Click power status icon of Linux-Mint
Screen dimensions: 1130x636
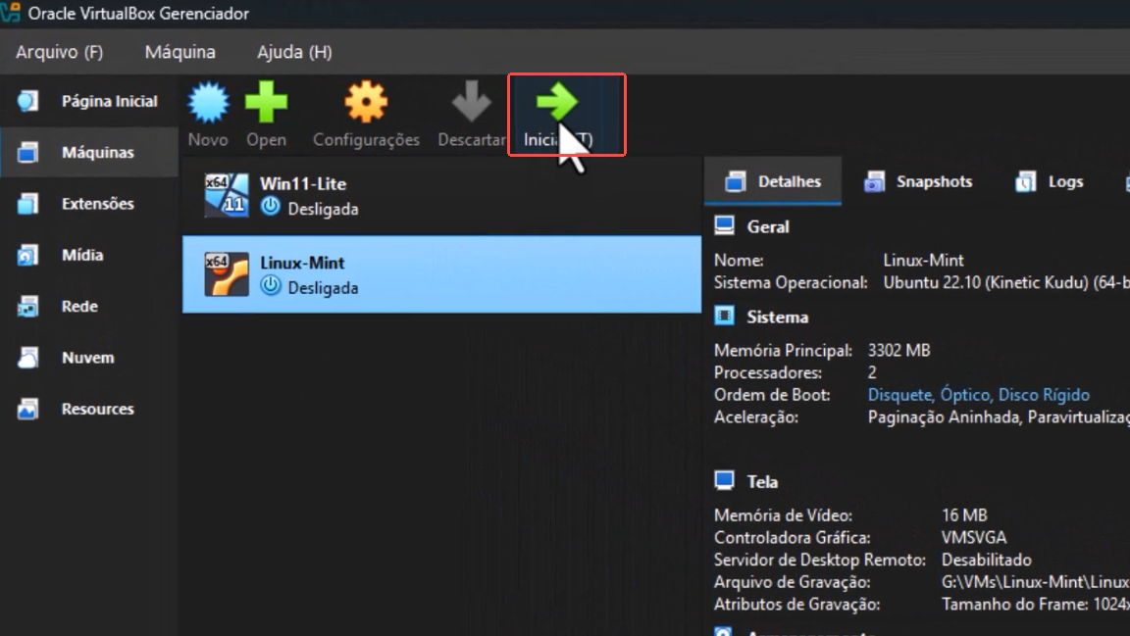coord(271,285)
